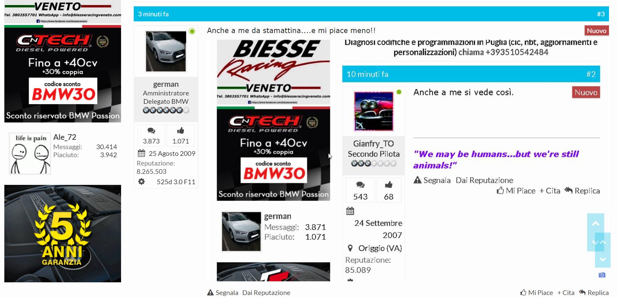Image resolution: width=623 pixels, height=298 pixels.
Task: Click Segnala at the bottom of post #3
Action: pos(223,293)
